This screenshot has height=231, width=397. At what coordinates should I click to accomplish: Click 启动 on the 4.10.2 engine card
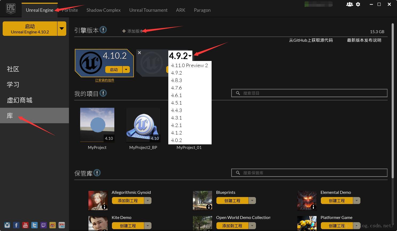click(114, 70)
